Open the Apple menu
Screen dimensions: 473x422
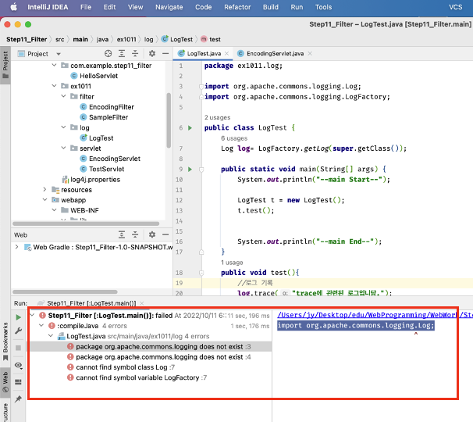coord(13,7)
